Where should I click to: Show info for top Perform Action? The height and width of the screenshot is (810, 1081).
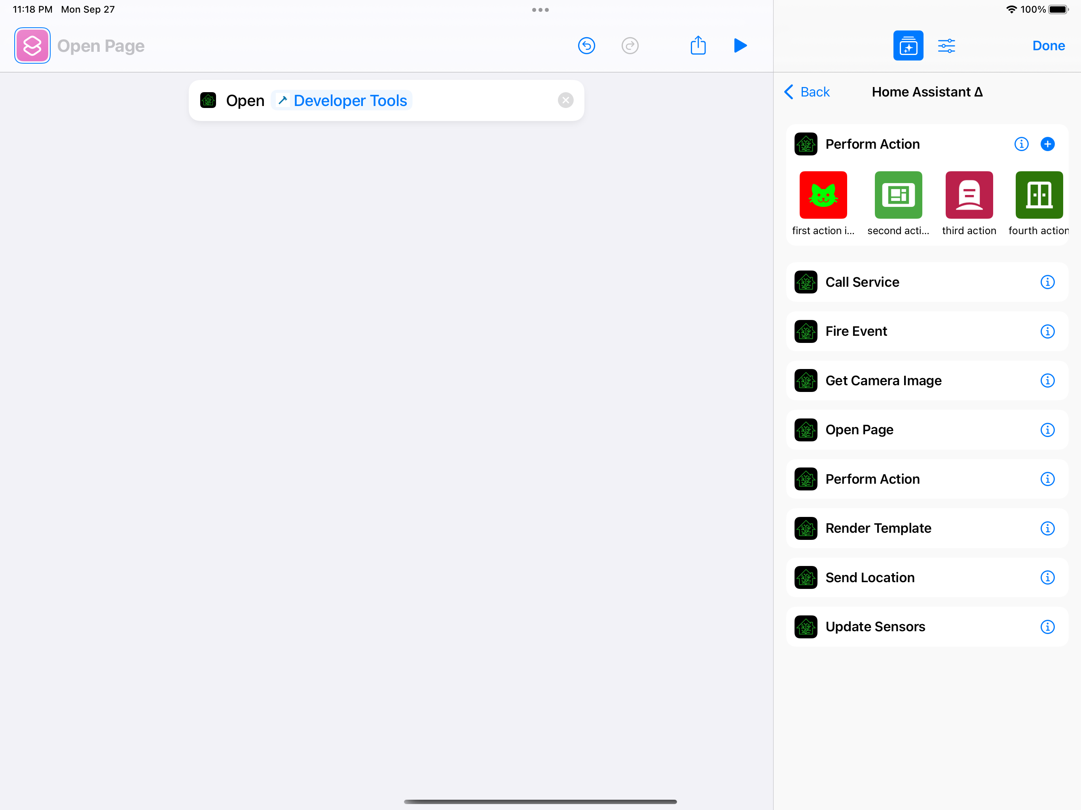tap(1021, 144)
